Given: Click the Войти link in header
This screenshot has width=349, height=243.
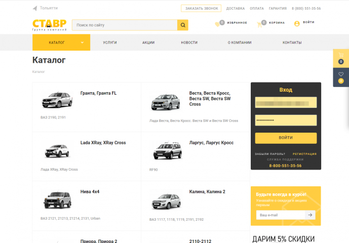Looking at the screenshot, I should click(308, 22).
